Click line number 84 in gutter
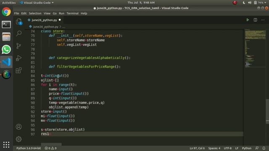Viewport: 269px width, 151px height. pos(33,76)
